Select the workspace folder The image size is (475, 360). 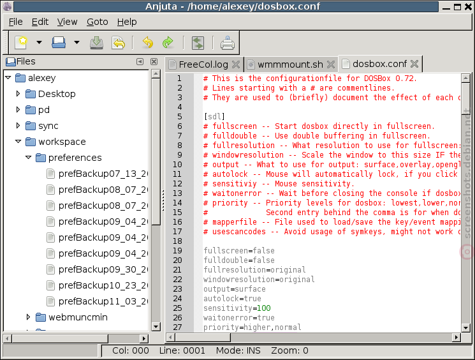pyautogui.click(x=62, y=142)
